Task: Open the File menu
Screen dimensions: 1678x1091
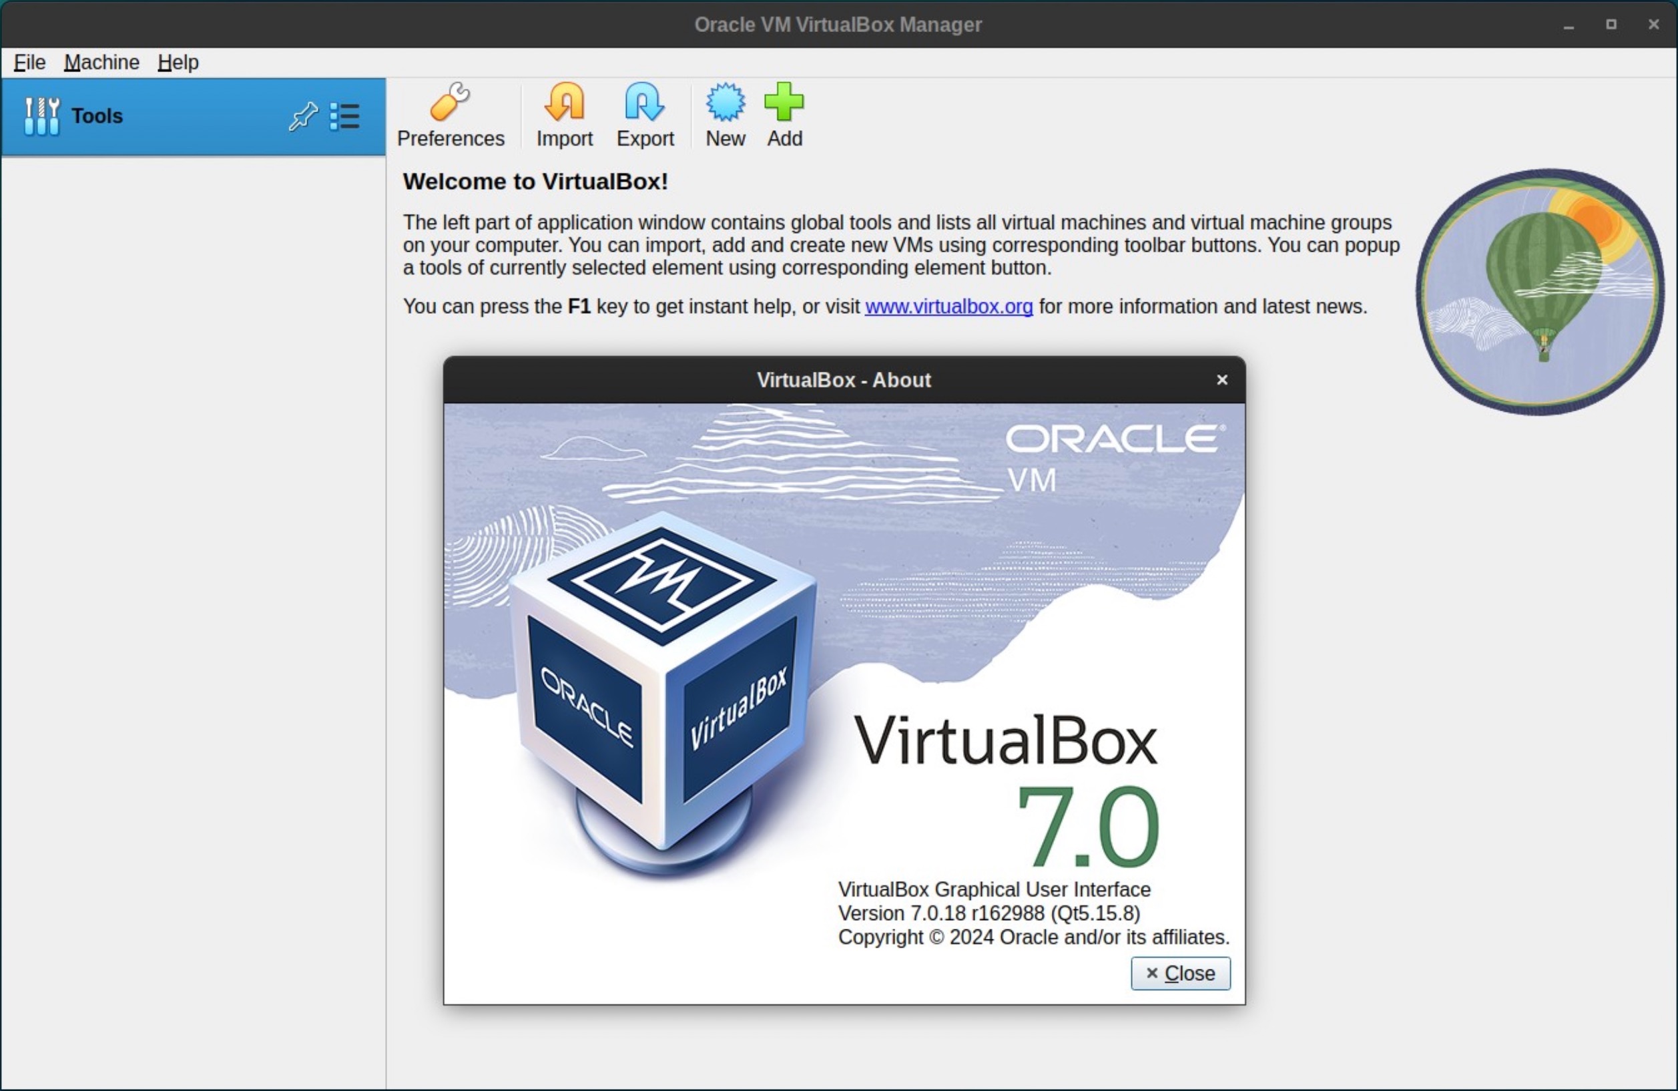Action: pyautogui.click(x=27, y=61)
